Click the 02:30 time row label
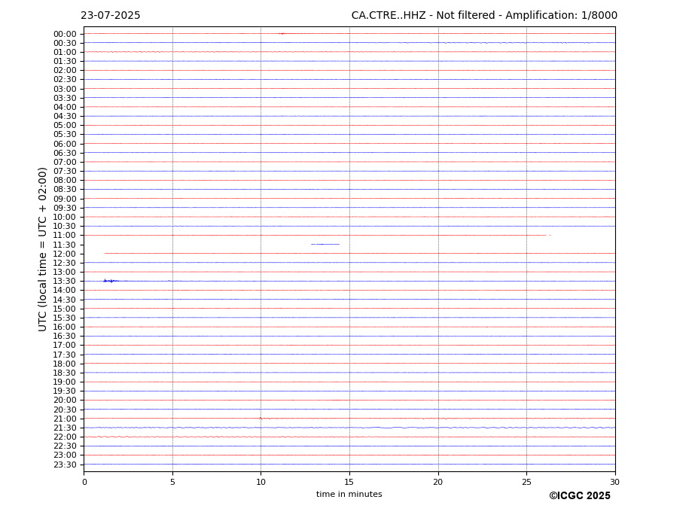The width and height of the screenshot is (698, 524). click(65, 79)
